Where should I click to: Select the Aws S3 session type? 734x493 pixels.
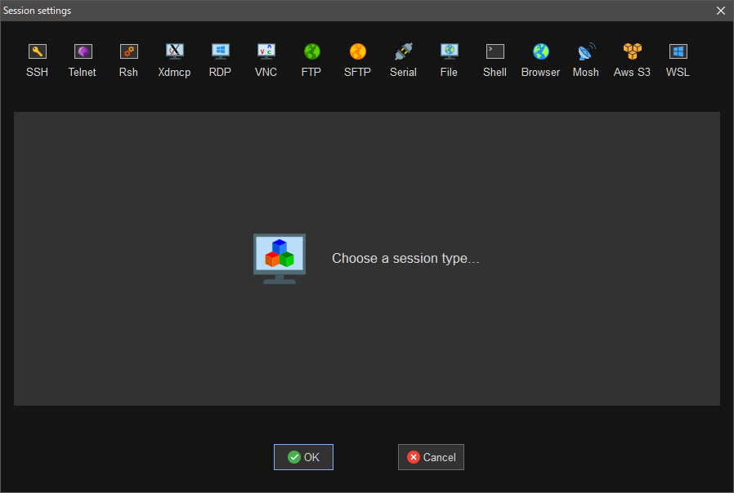pyautogui.click(x=632, y=60)
